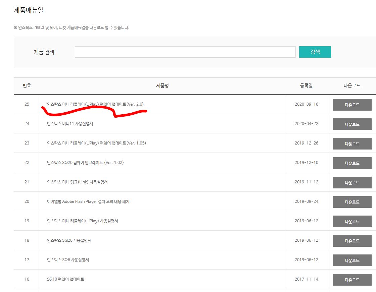Click row number 18

click(x=27, y=240)
